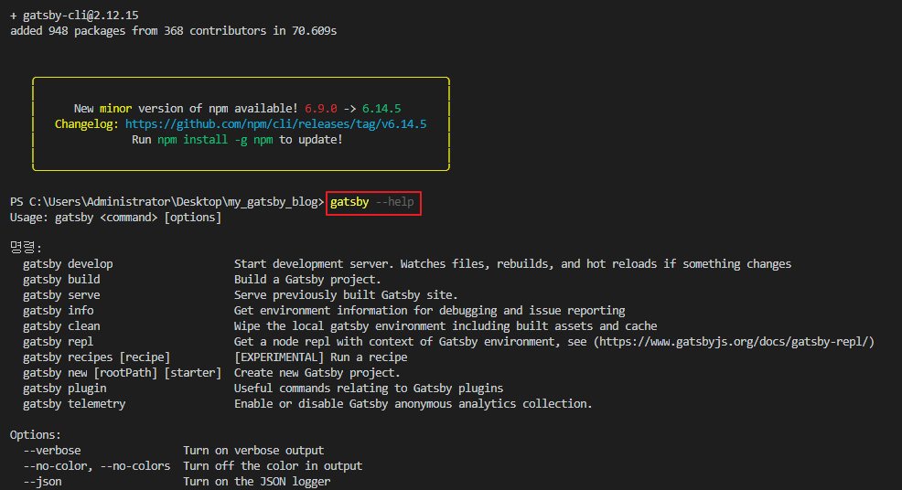902x490 pixels.
Task: Click the 'gatsby clean' command entry
Action: point(61,326)
